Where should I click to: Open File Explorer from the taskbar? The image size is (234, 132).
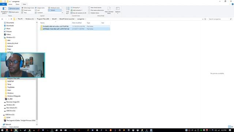pos(16,130)
